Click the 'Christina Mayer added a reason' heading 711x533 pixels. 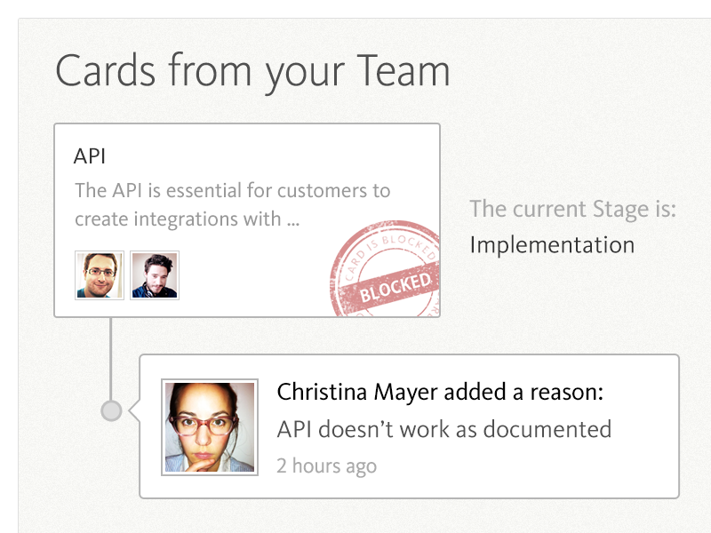[x=440, y=392]
